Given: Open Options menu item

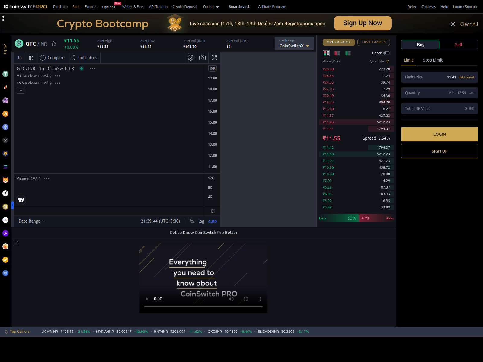Looking at the screenshot, I should coord(108,7).
